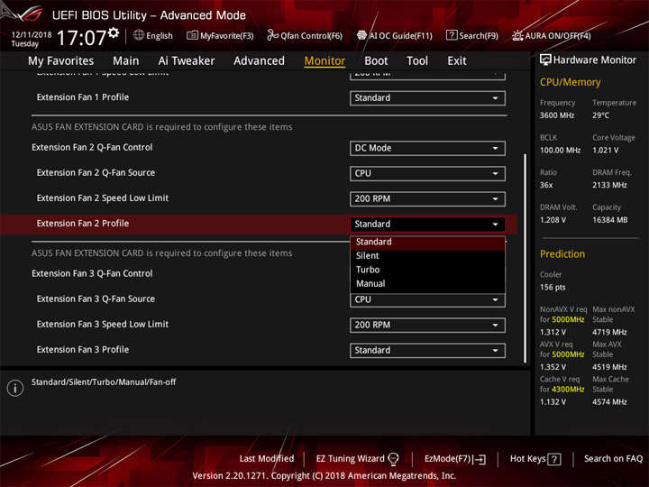This screenshot has width=649, height=487.
Task: Click the vertical scrollbar of settings list
Action: point(526,259)
